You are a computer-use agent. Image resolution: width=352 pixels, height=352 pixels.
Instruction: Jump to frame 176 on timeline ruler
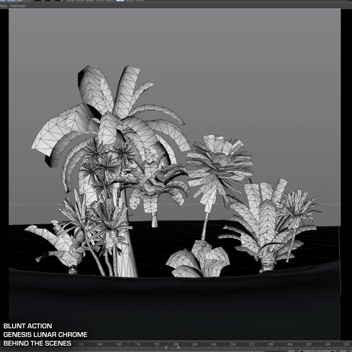pyautogui.click(x=138, y=344)
